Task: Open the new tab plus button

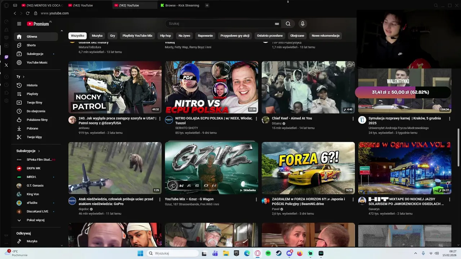Action: coord(207,5)
